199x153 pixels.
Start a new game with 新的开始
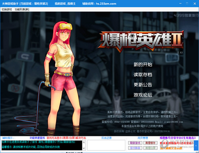pos(143,64)
